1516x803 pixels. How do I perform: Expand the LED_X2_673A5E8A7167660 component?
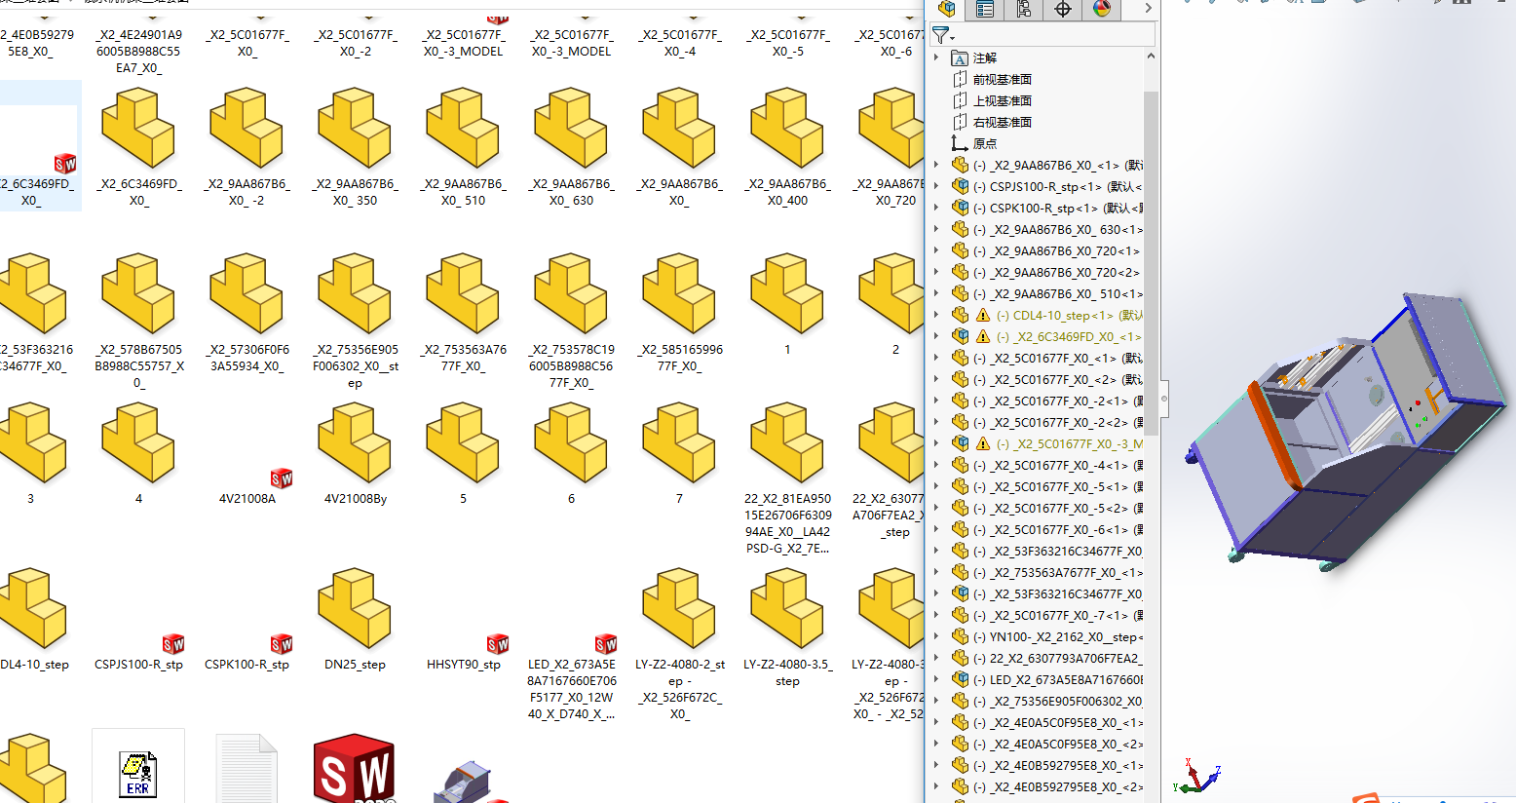936,679
